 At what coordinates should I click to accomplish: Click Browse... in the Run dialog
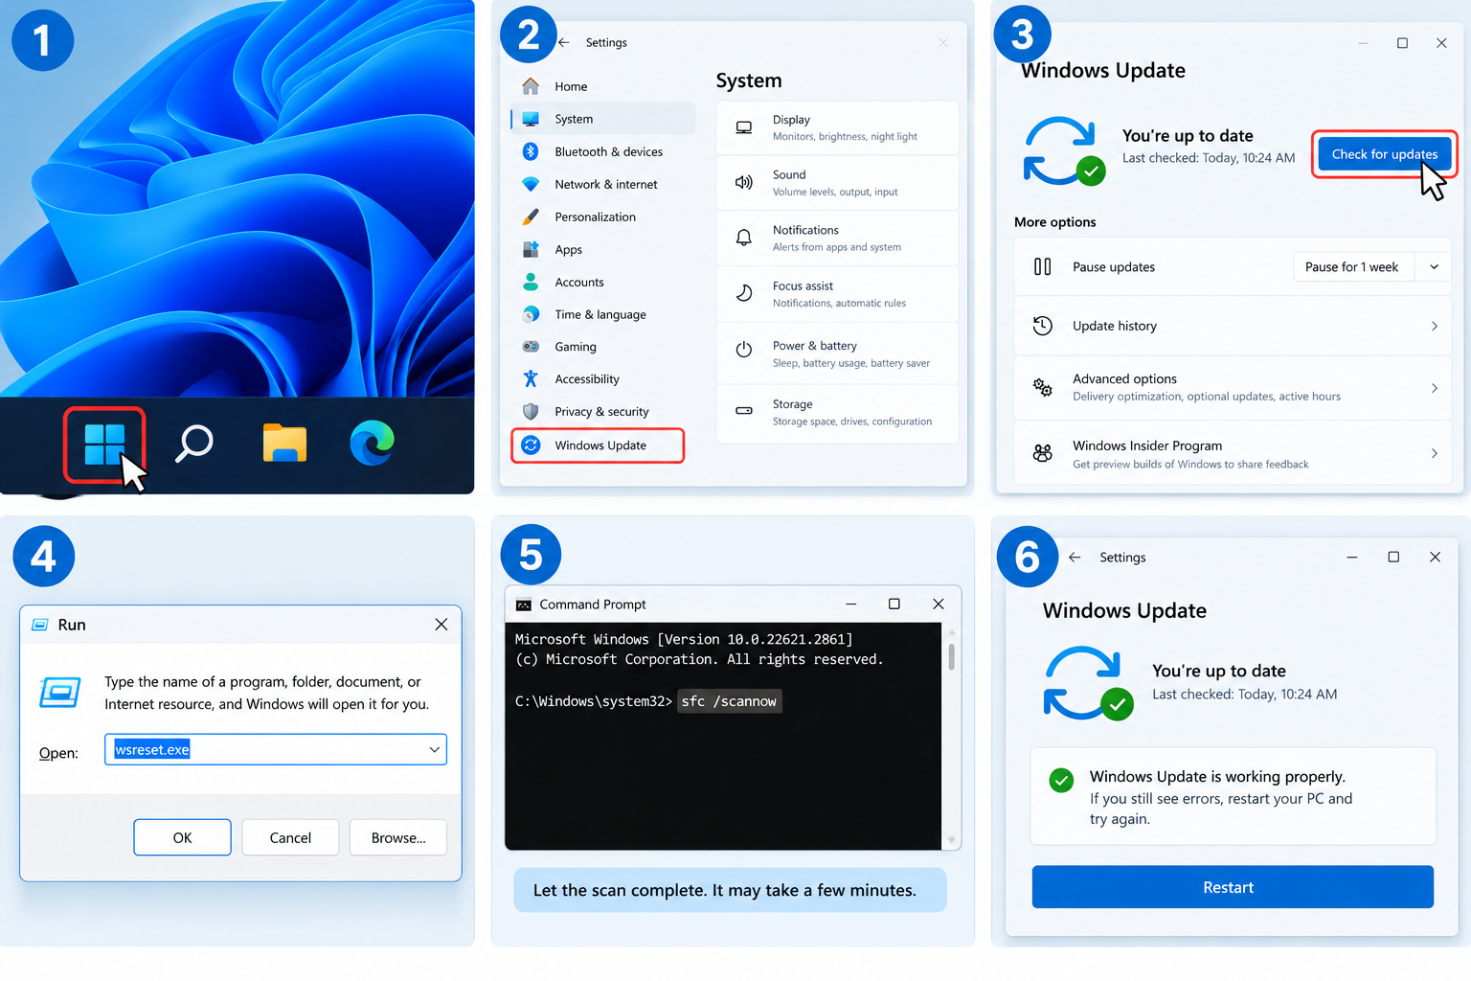click(398, 837)
